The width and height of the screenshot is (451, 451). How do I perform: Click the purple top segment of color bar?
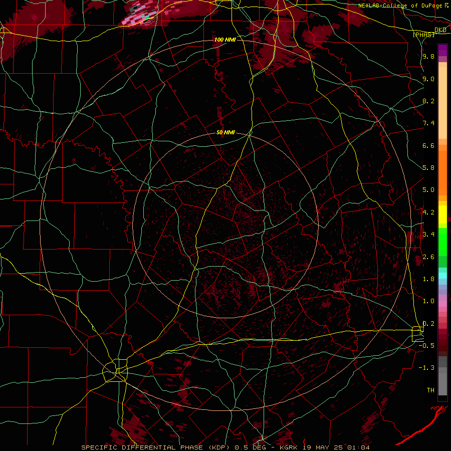[442, 50]
